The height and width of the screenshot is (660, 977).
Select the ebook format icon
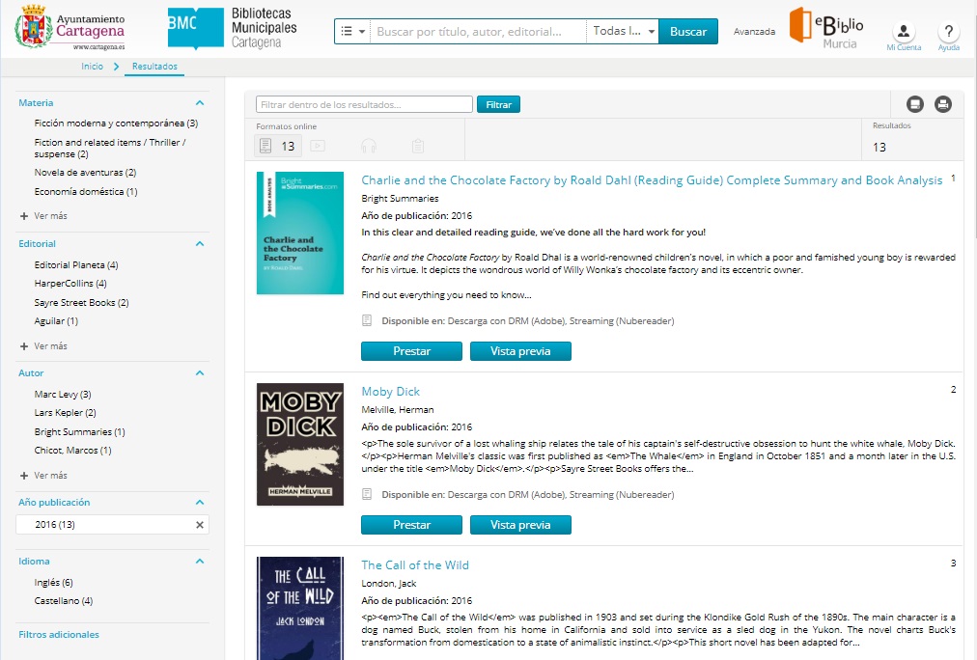point(266,146)
